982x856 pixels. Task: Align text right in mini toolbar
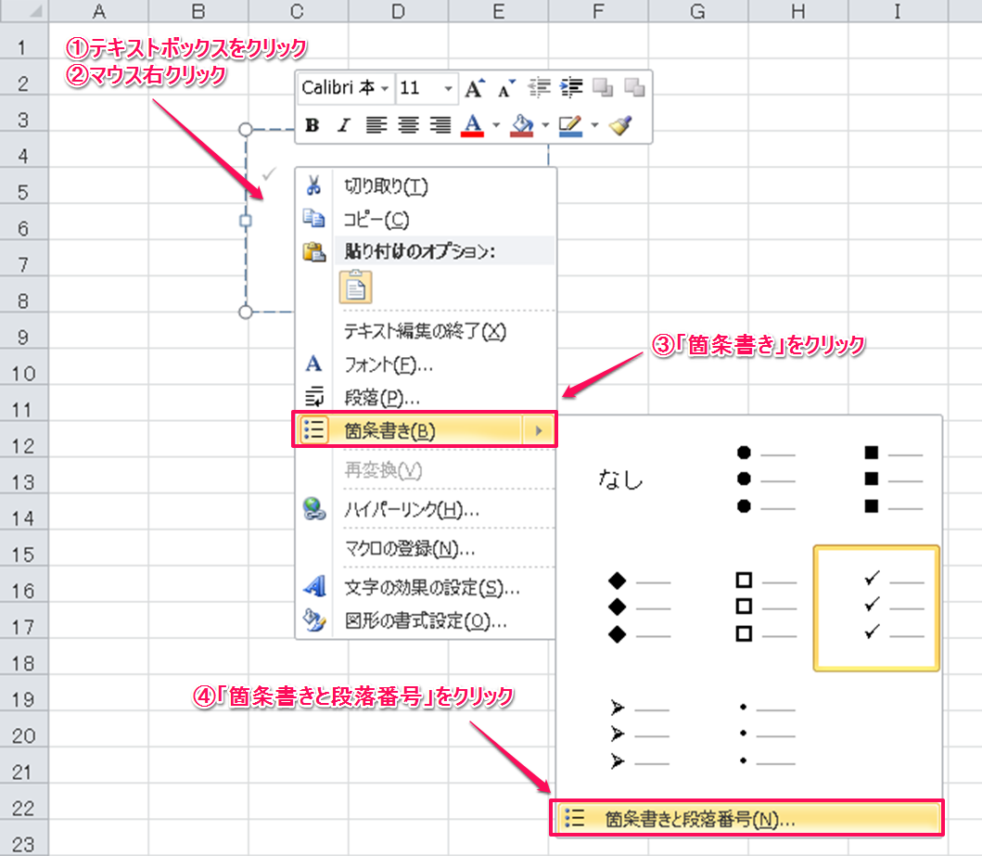(440, 125)
